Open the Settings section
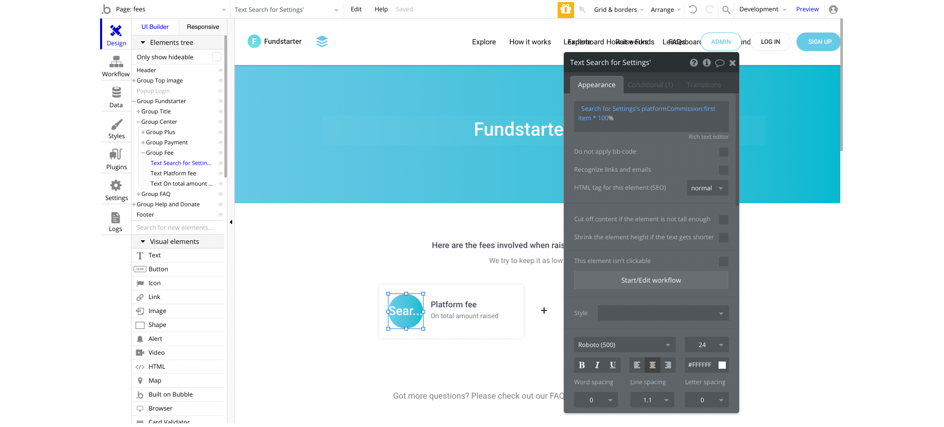Image resolution: width=944 pixels, height=427 pixels. pyautogui.click(x=116, y=190)
